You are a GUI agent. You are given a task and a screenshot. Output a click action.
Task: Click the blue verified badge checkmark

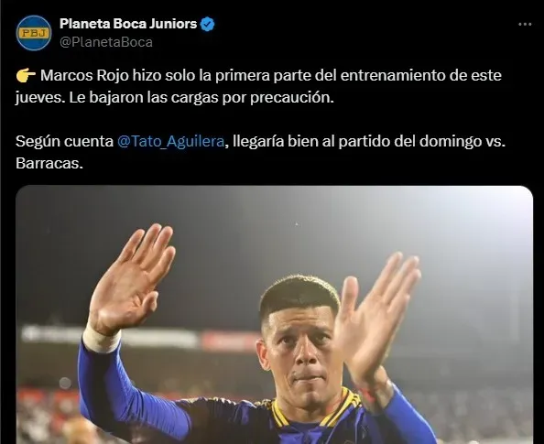(208, 25)
